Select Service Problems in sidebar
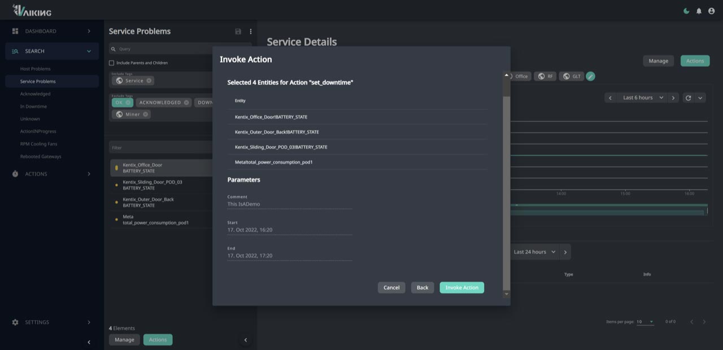Screen dimensions: 723x350 click(52, 81)
